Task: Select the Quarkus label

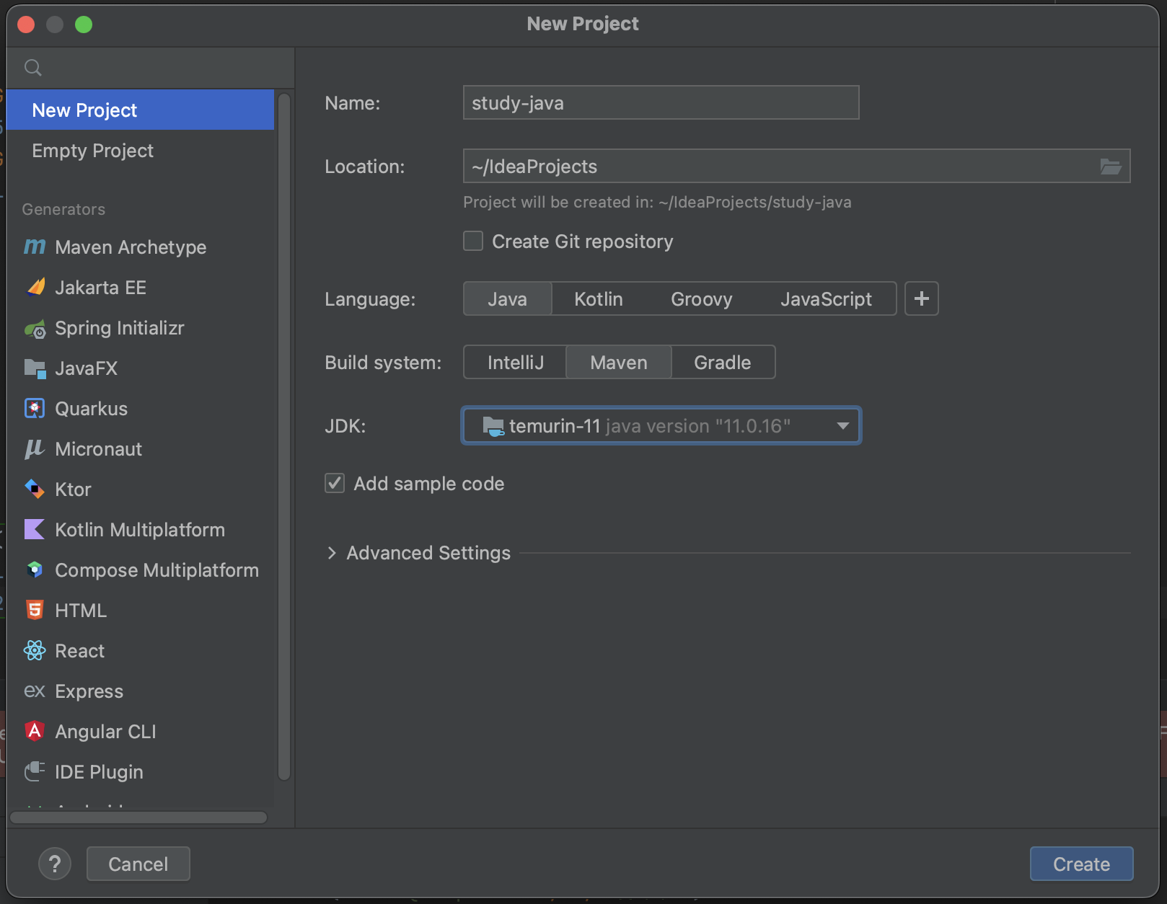Action: (91, 409)
